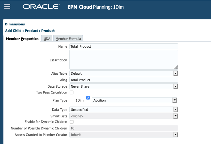Screen dimensions: 211x144
Task: Click the Dimensions heading
Action: point(15,24)
